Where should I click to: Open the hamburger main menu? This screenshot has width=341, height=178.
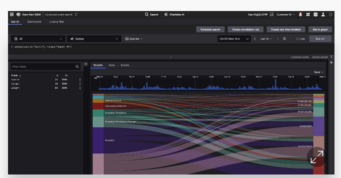coord(12,14)
